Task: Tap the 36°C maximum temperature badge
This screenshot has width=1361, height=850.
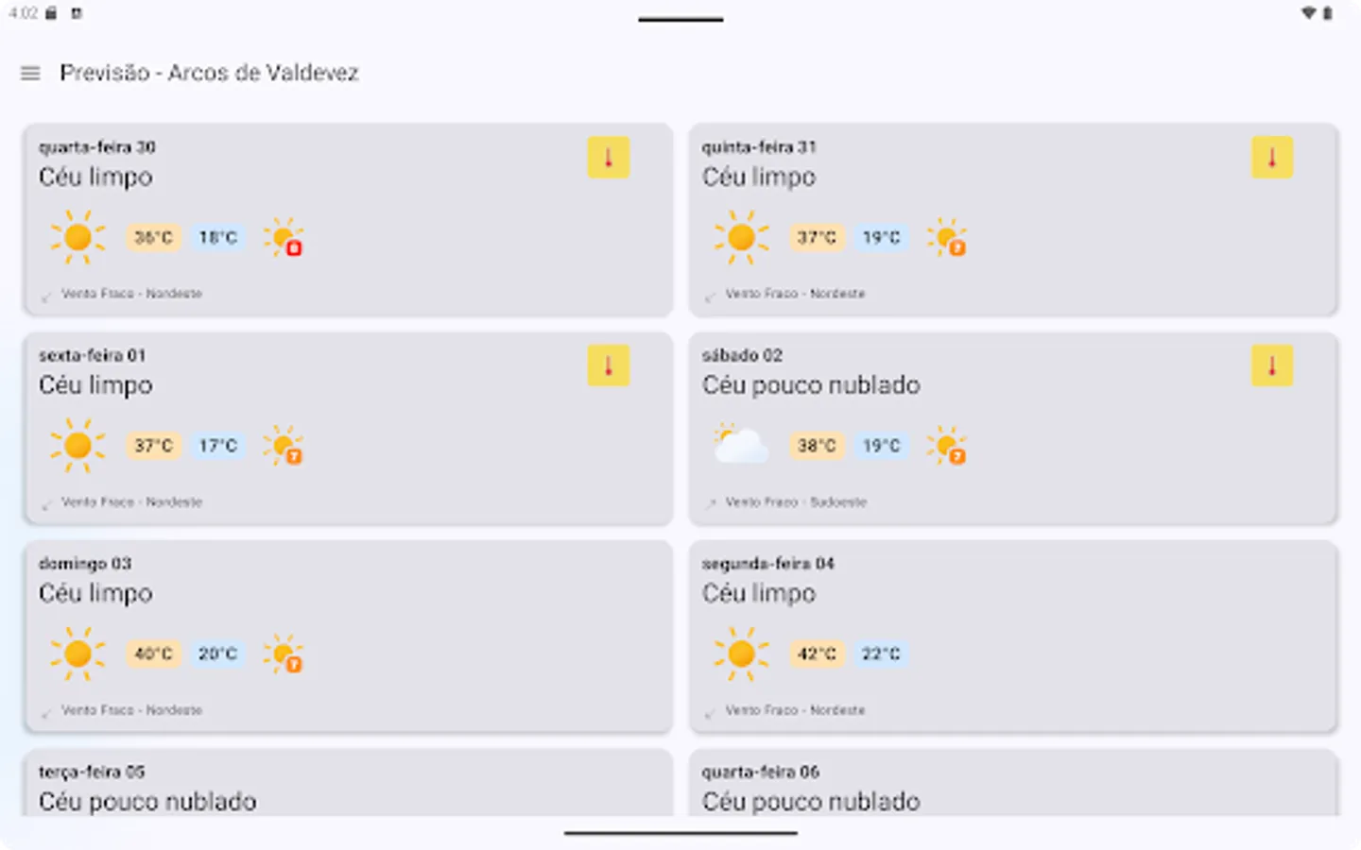Action: click(x=152, y=238)
